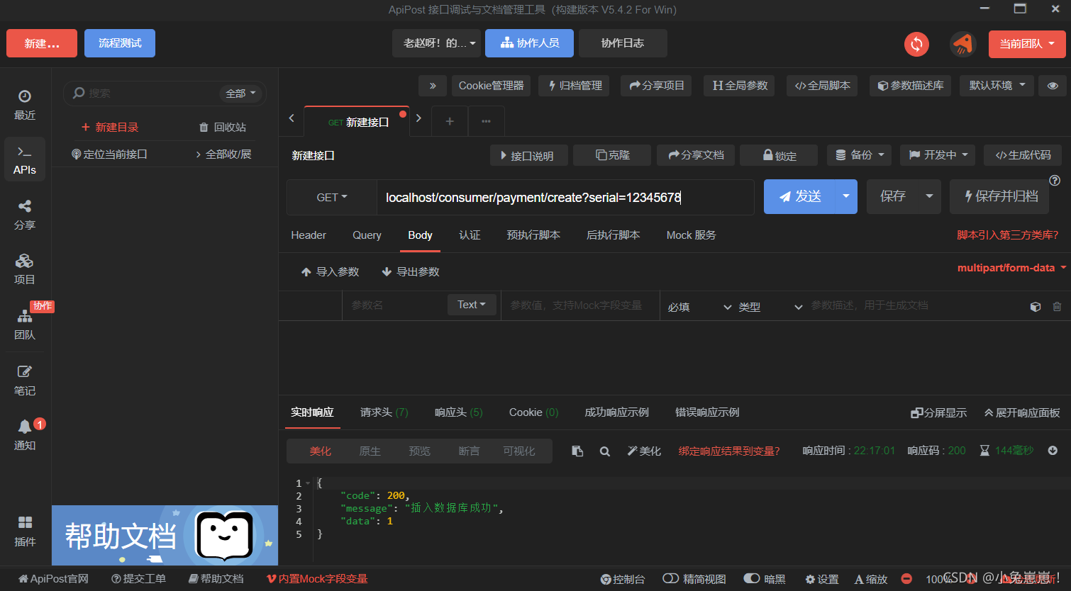Click the 保存并归档 save and archive button
This screenshot has height=591, width=1071.
click(999, 196)
